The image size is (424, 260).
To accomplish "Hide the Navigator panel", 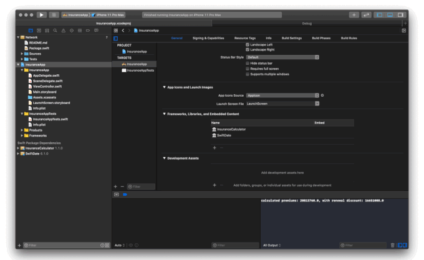I will pyautogui.click(x=379, y=15).
